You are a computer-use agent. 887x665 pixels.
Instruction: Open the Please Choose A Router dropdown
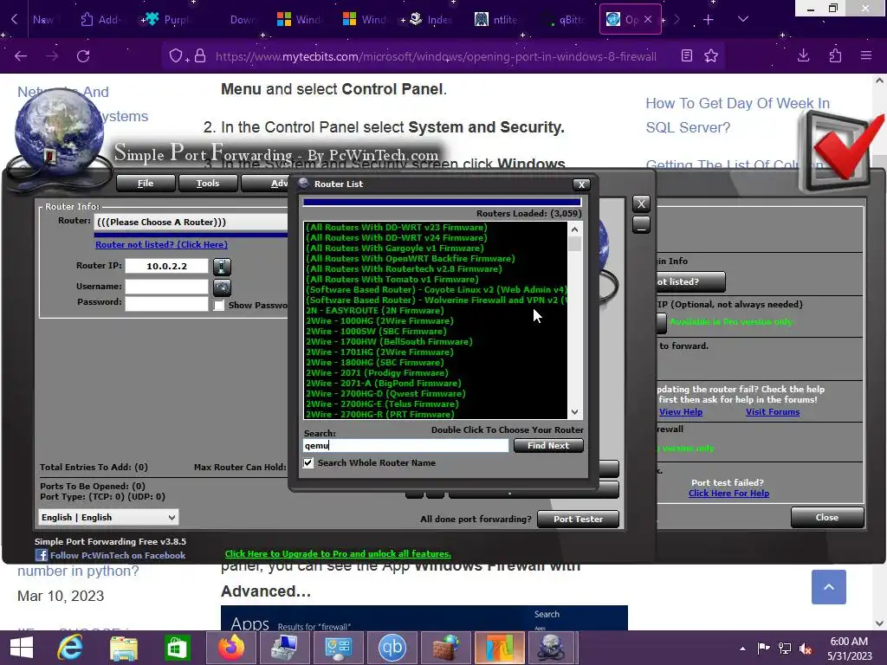pyautogui.click(x=191, y=223)
